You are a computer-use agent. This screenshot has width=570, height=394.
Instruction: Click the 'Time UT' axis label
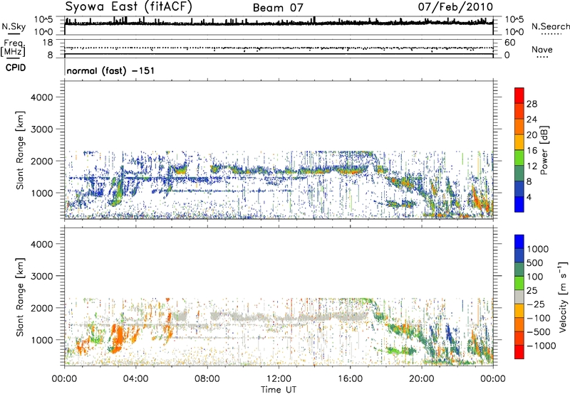pos(279,390)
